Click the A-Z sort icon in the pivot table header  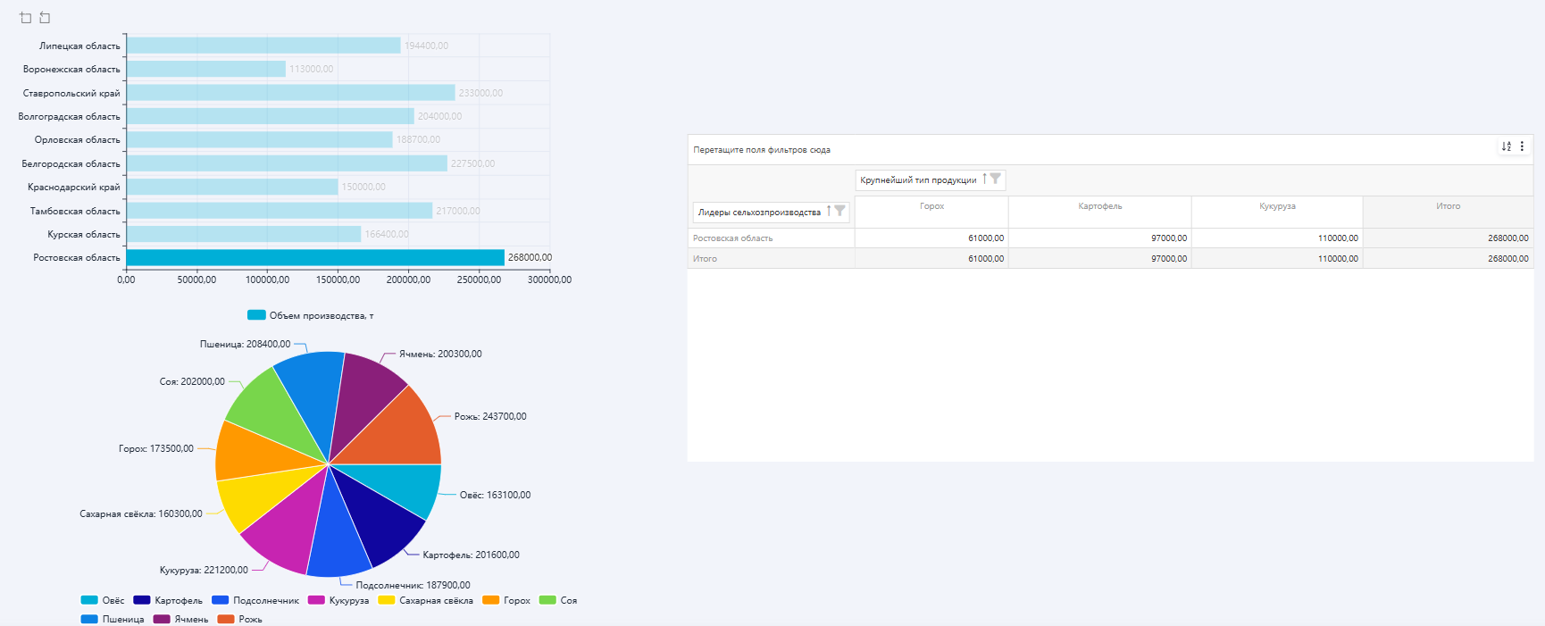click(x=1507, y=146)
